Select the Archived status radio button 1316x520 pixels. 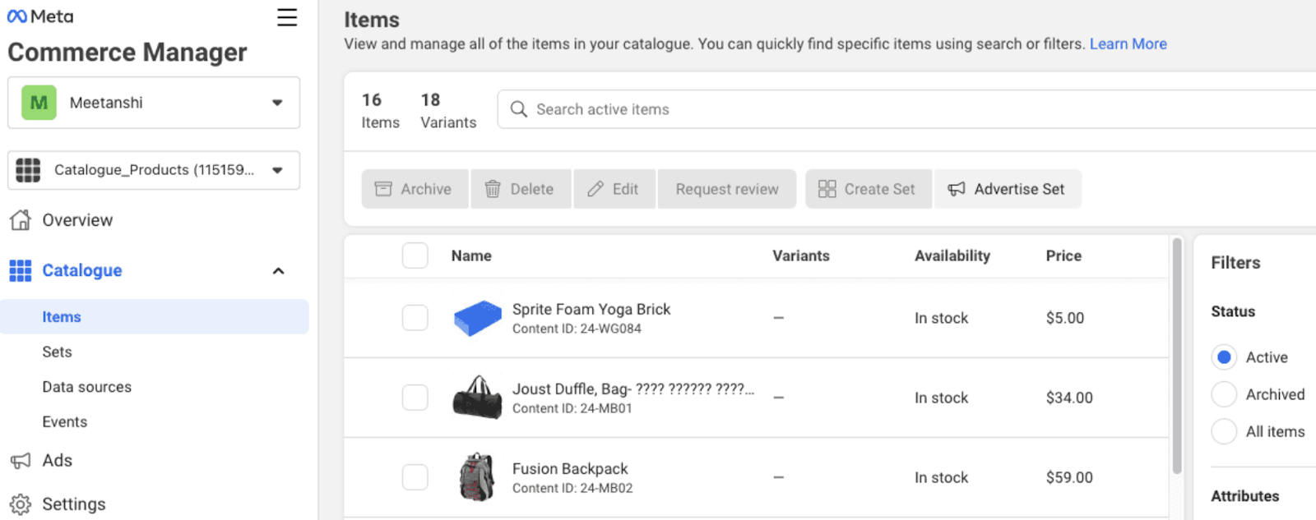pyautogui.click(x=1224, y=394)
